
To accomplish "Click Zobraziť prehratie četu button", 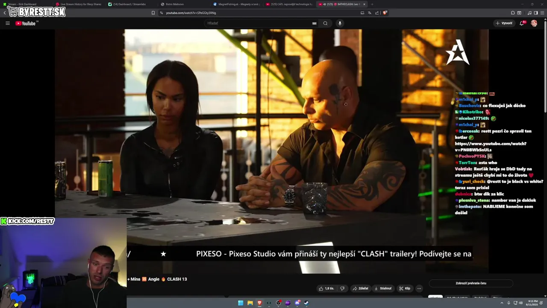I will [x=471, y=283].
